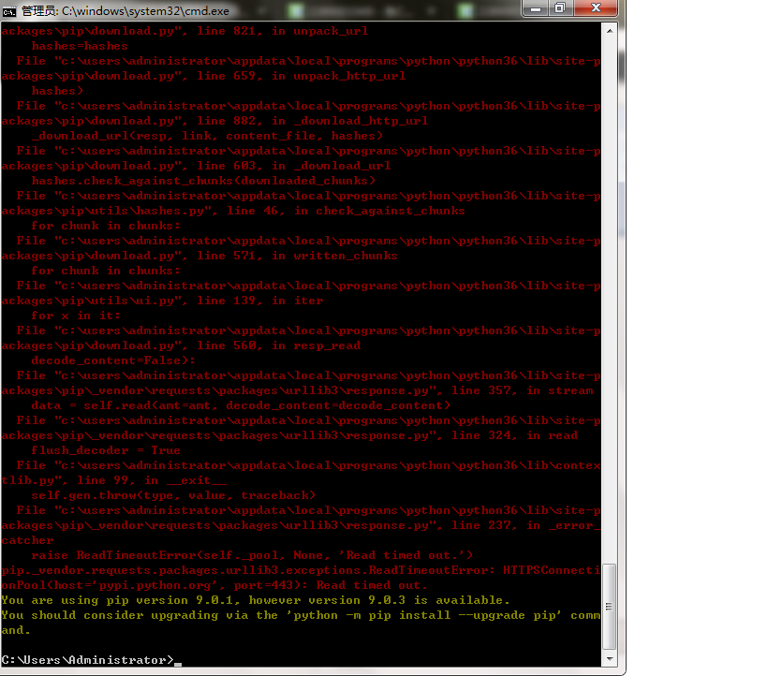Click the 'self.gen.throw(type, value, traceback)' line
This screenshot has width=767, height=676.
pos(173,495)
